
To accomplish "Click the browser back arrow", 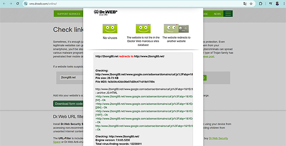I will coord(4,4).
